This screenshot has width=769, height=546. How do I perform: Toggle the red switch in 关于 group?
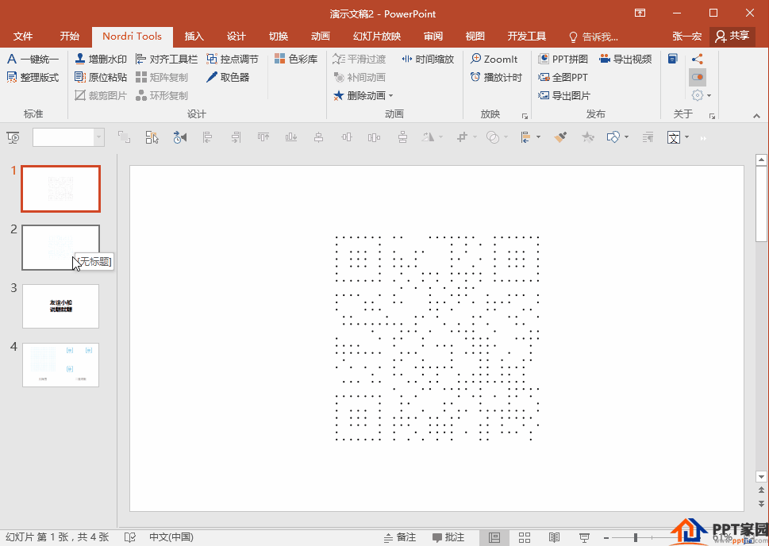click(x=697, y=77)
